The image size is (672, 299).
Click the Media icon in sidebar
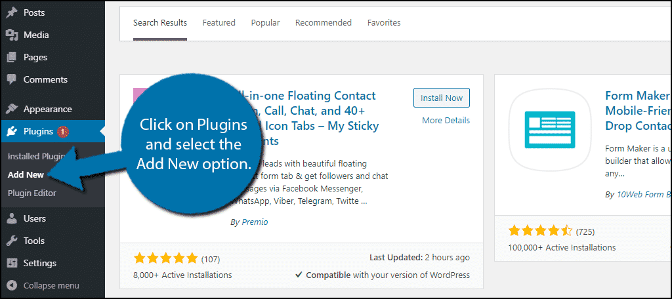pos(12,35)
